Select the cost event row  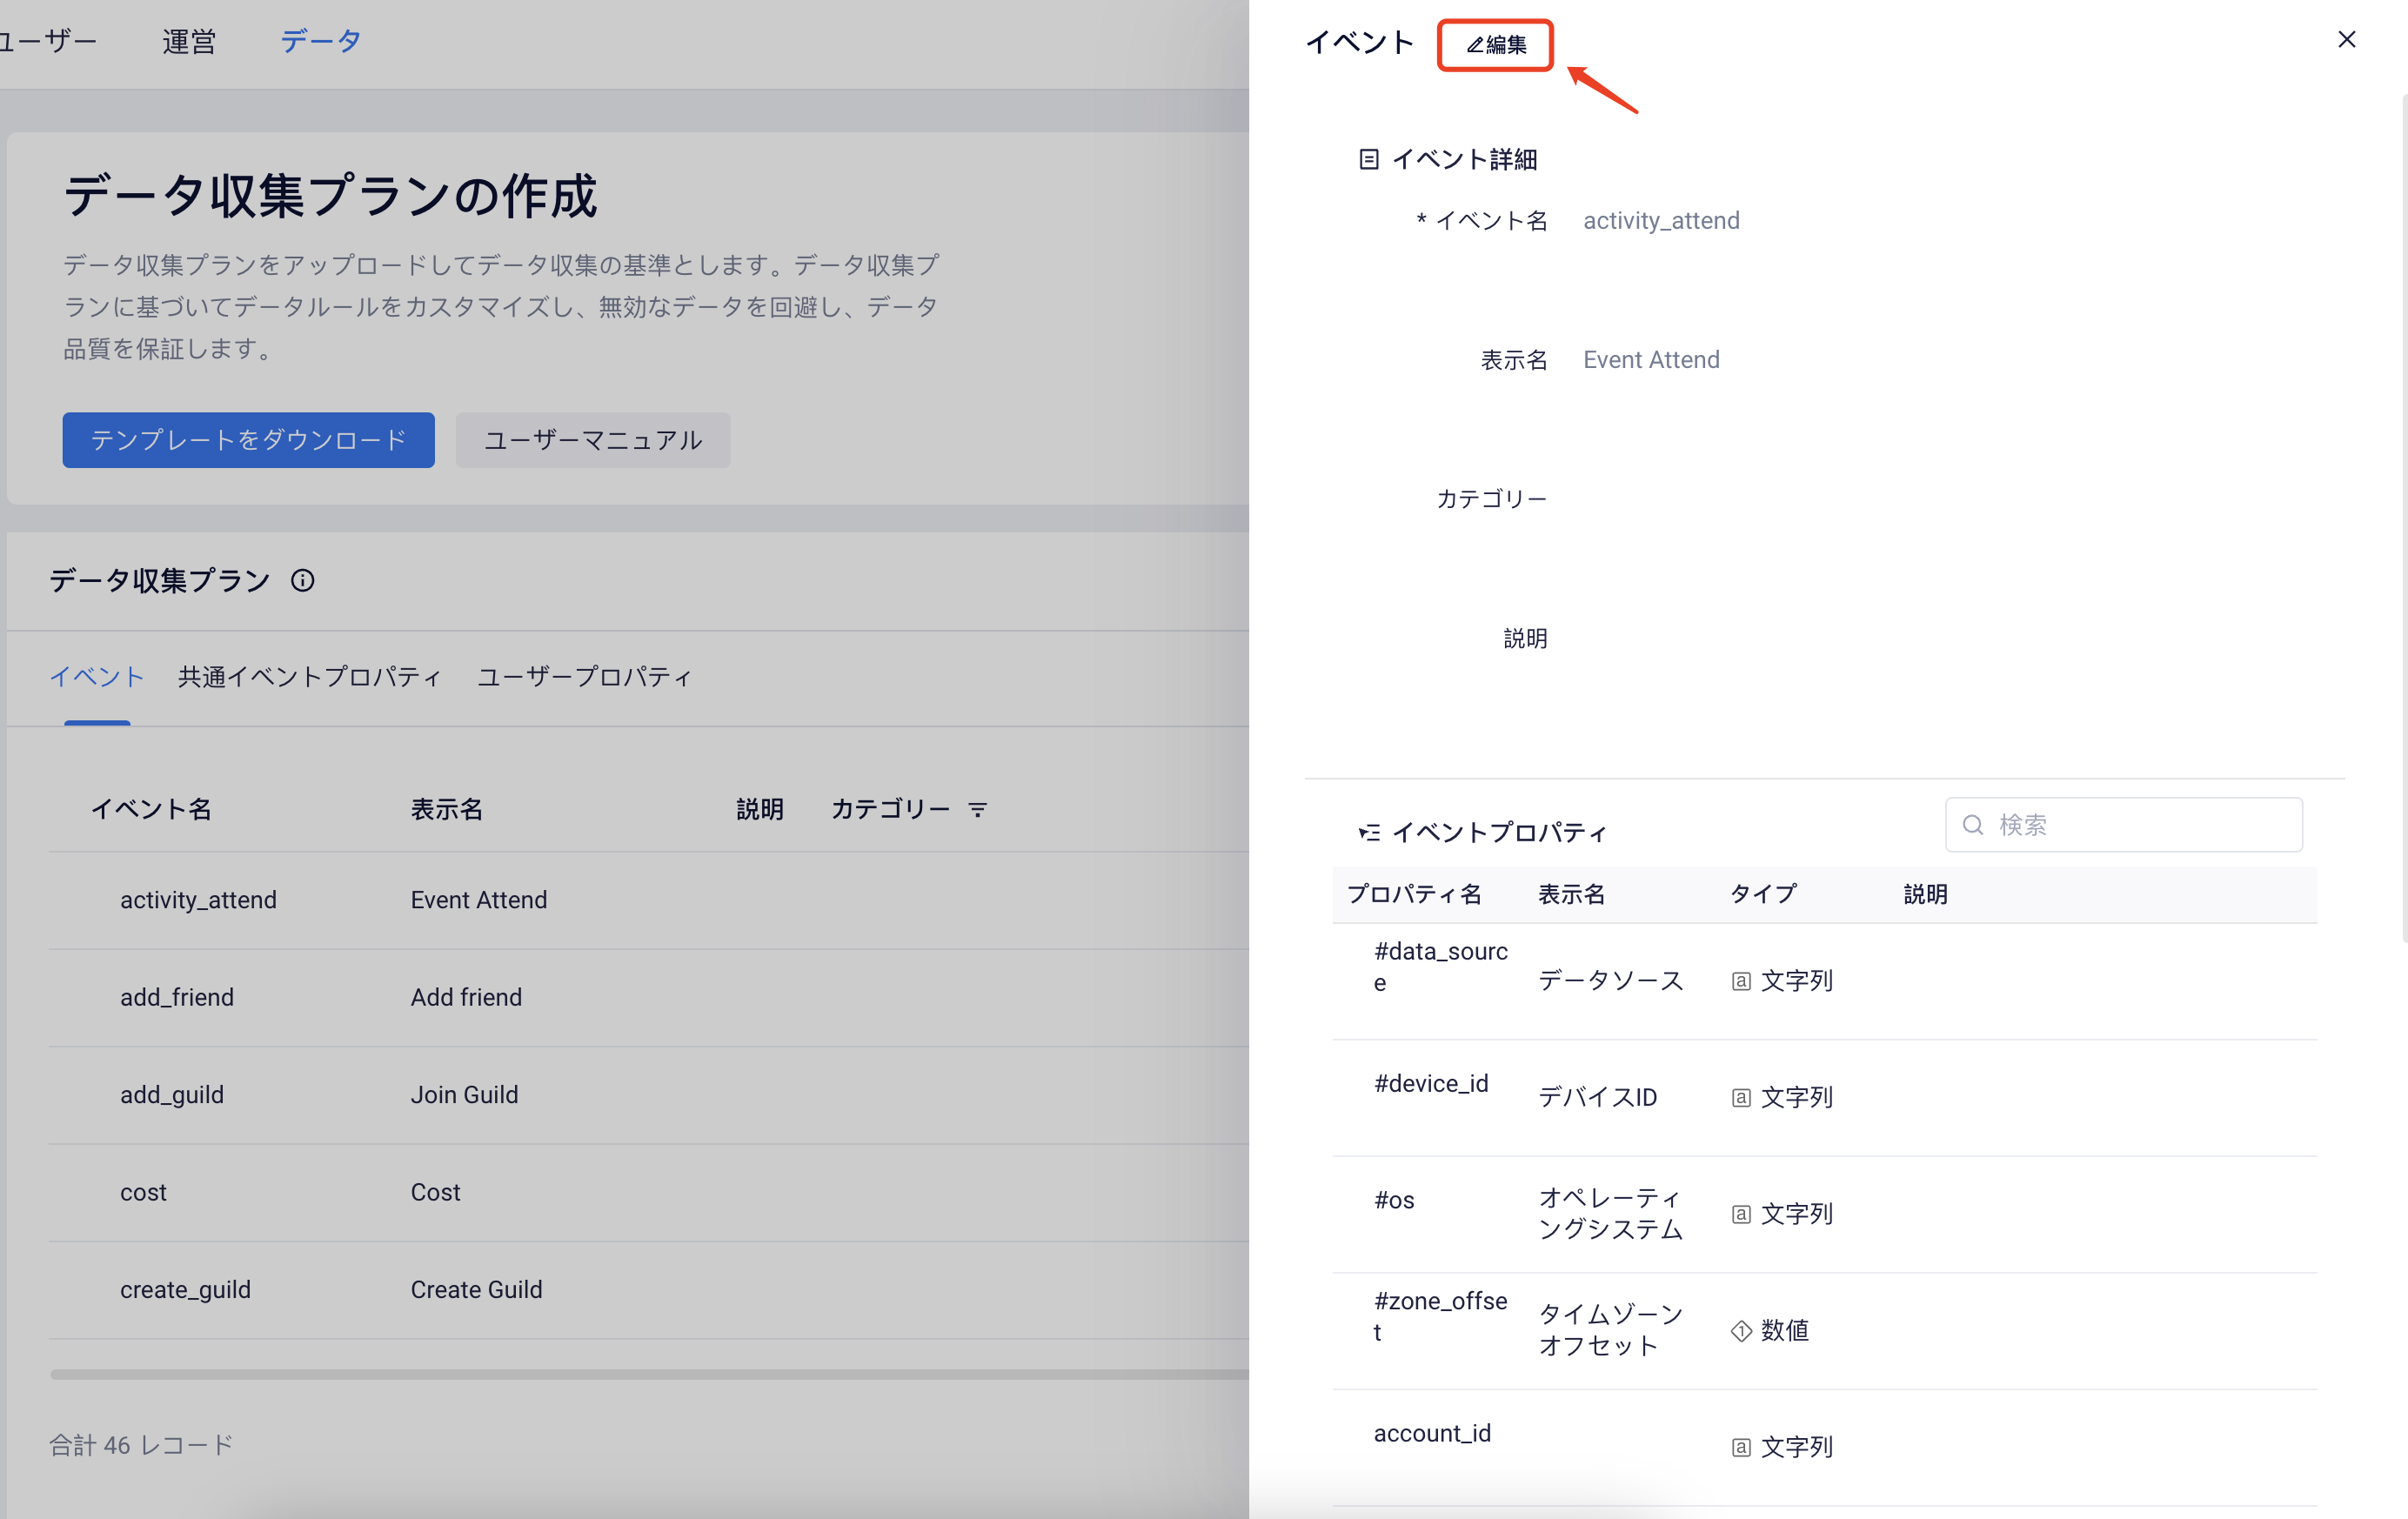(648, 1192)
